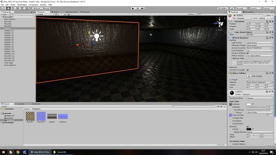Image resolution: width=276 pixels, height=155 pixels.
Task: Select the Rect Transform tool
Action: (22, 9)
